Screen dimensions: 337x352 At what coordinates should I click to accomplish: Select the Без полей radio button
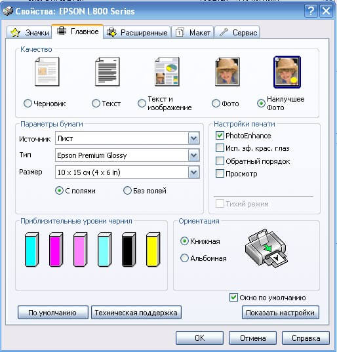pyautogui.click(x=127, y=191)
